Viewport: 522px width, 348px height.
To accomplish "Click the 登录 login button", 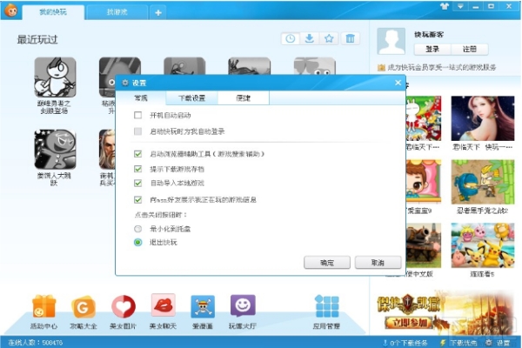I will point(432,50).
